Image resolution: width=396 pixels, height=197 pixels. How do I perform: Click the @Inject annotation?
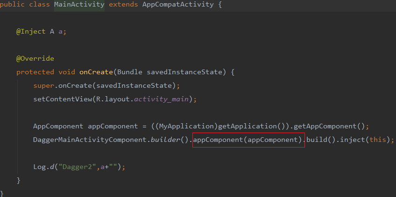coord(31,32)
